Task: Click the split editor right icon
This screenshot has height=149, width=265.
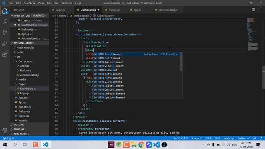Action: [253, 10]
